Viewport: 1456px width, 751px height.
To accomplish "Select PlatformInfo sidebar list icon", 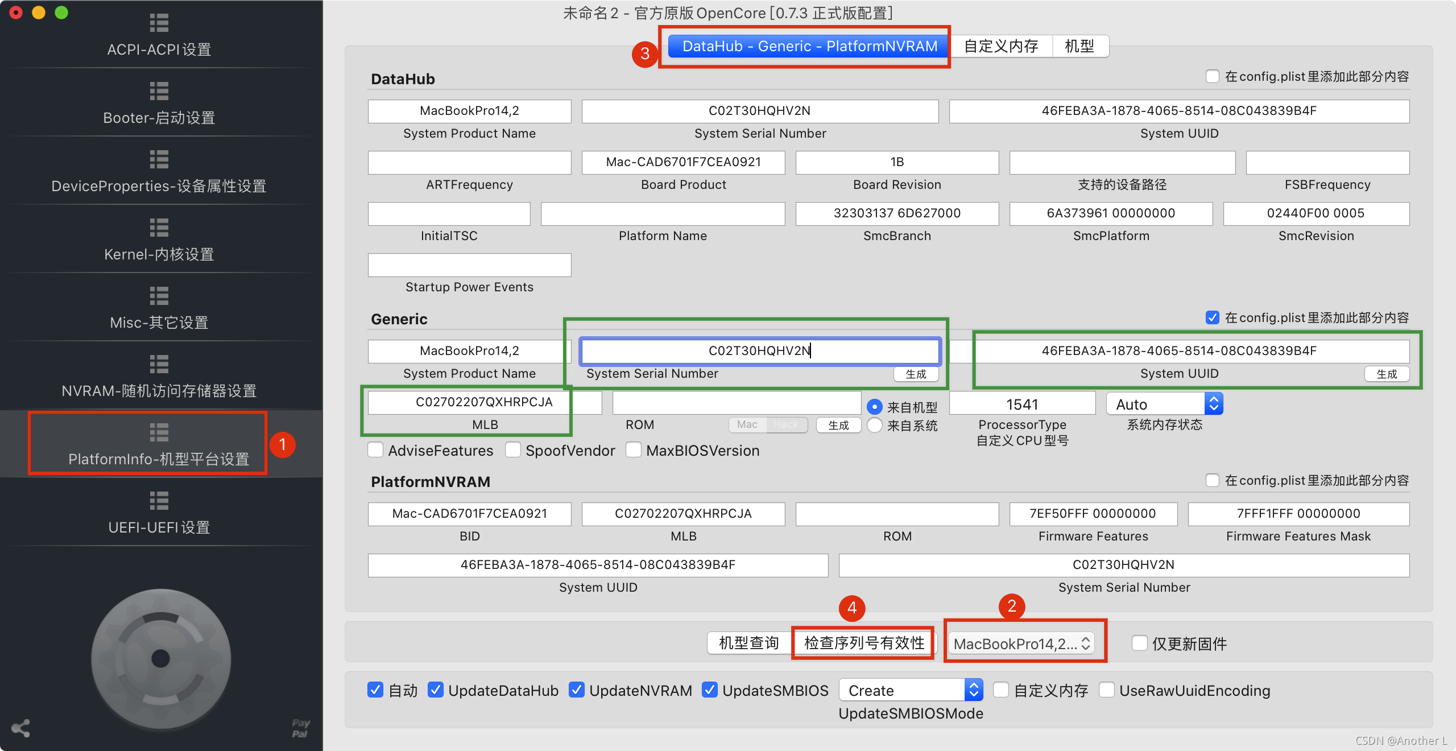I will pos(159,432).
